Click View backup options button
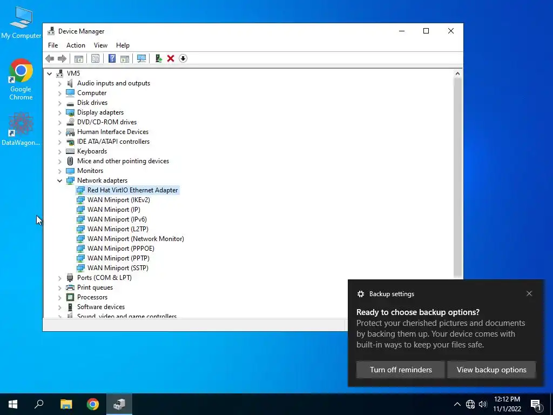The height and width of the screenshot is (415, 553). tap(491, 370)
